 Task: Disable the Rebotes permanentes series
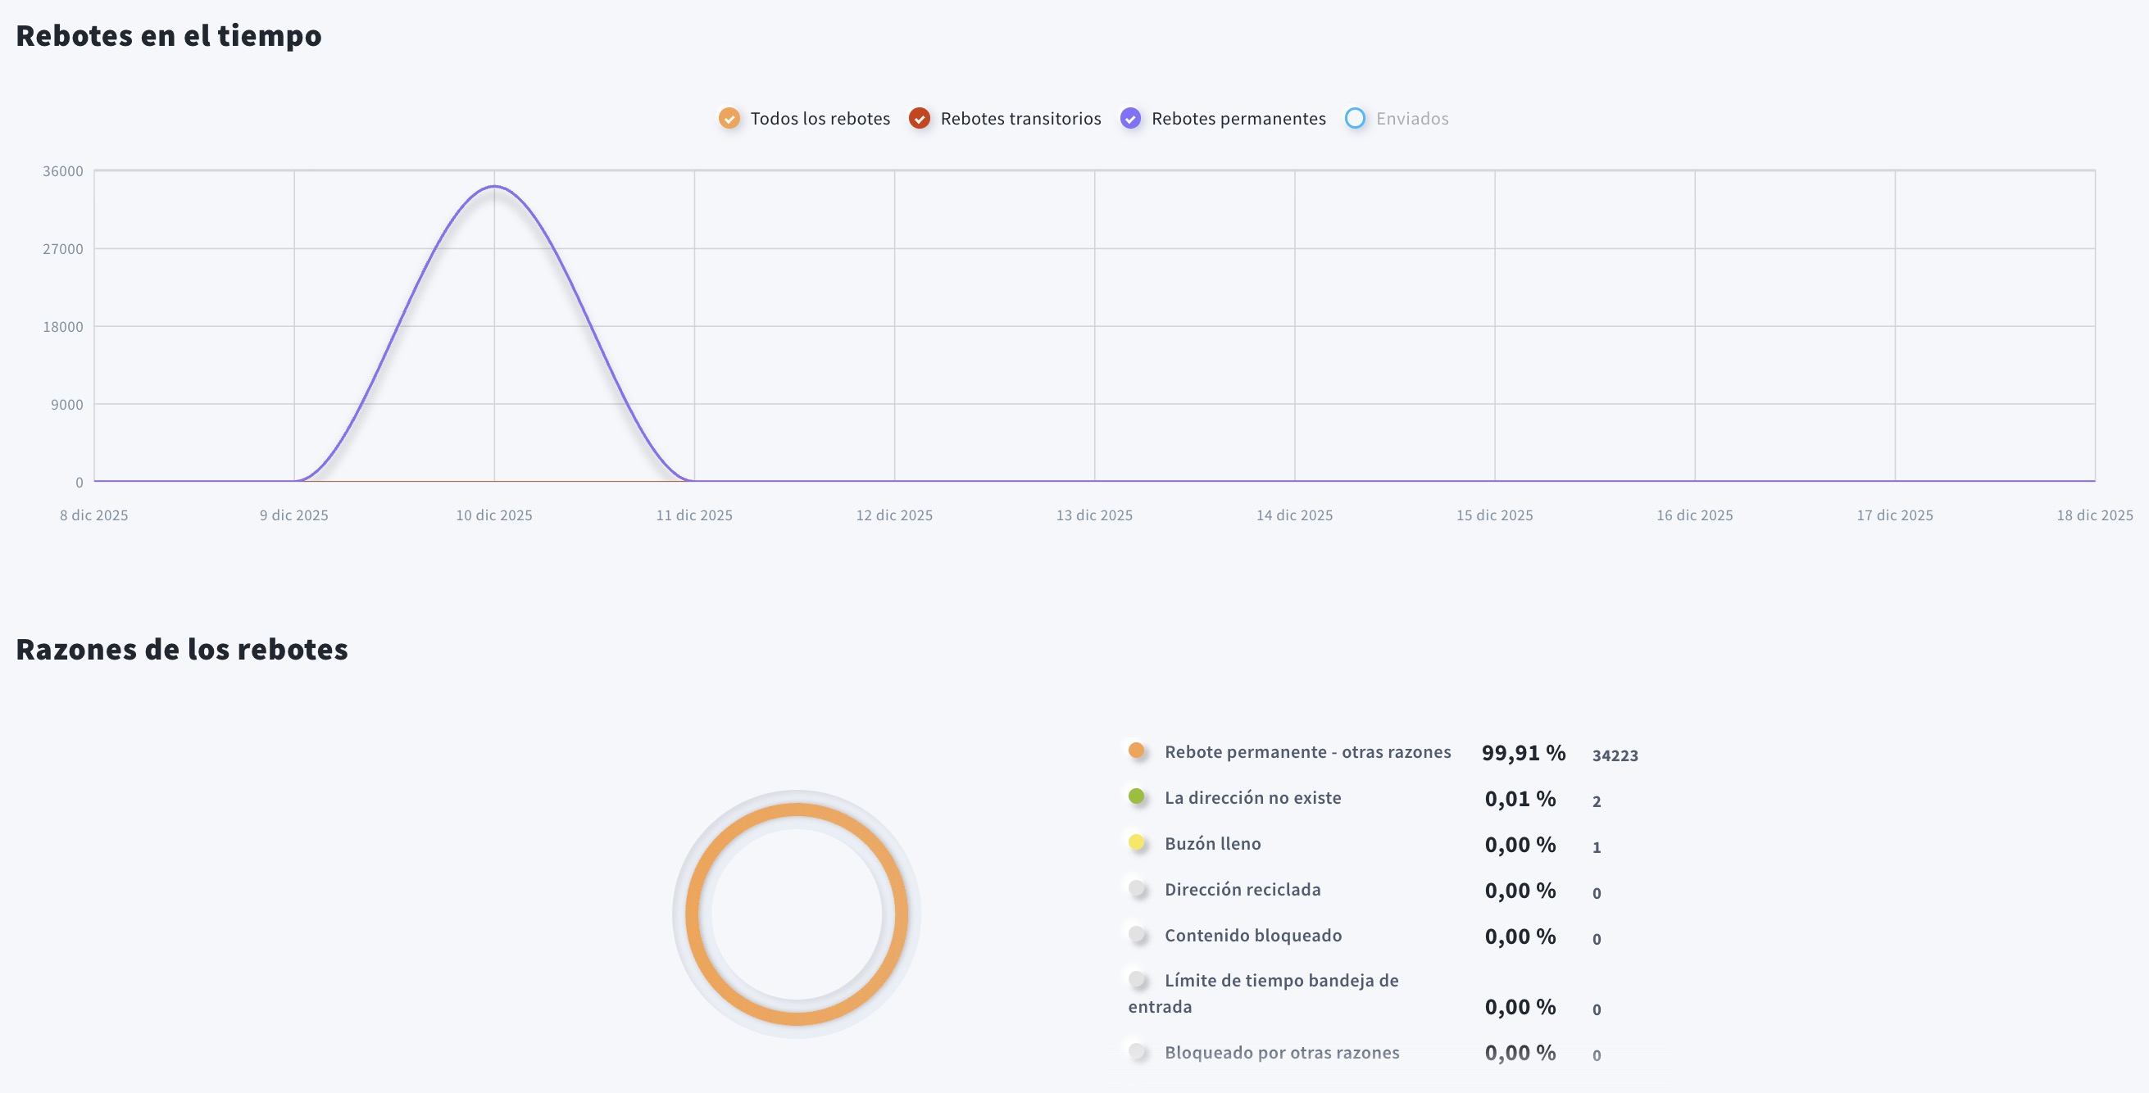point(1238,118)
